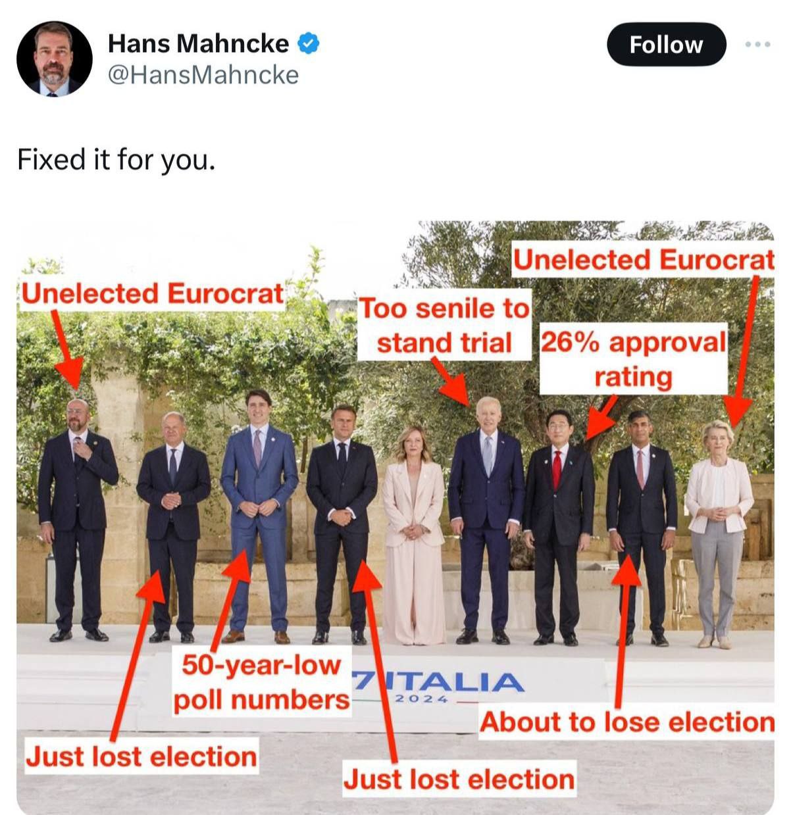Select the bottom-center "Just lost election" label
Screen dimensions: 791x815
[459, 779]
